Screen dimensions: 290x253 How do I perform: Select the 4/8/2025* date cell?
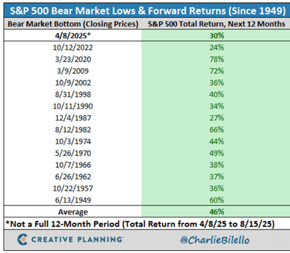click(73, 35)
